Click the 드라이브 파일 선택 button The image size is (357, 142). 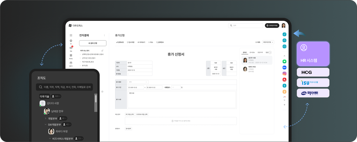click(142, 114)
